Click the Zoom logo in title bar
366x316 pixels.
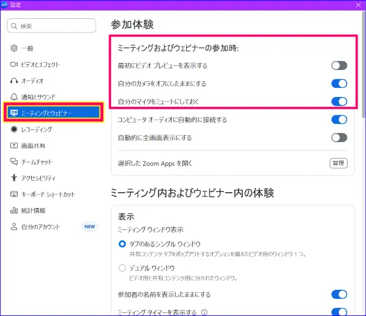[4, 5]
